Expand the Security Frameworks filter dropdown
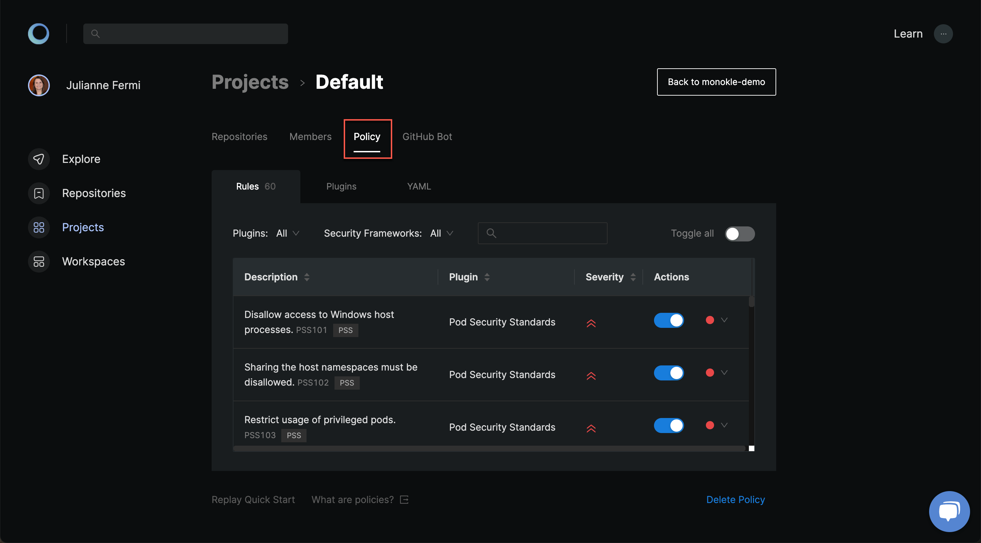The image size is (981, 543). [x=442, y=233]
